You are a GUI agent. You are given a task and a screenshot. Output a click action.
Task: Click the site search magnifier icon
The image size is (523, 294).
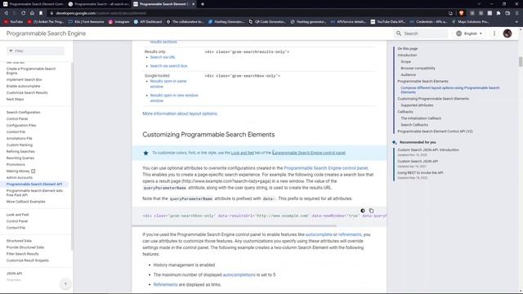point(399,33)
